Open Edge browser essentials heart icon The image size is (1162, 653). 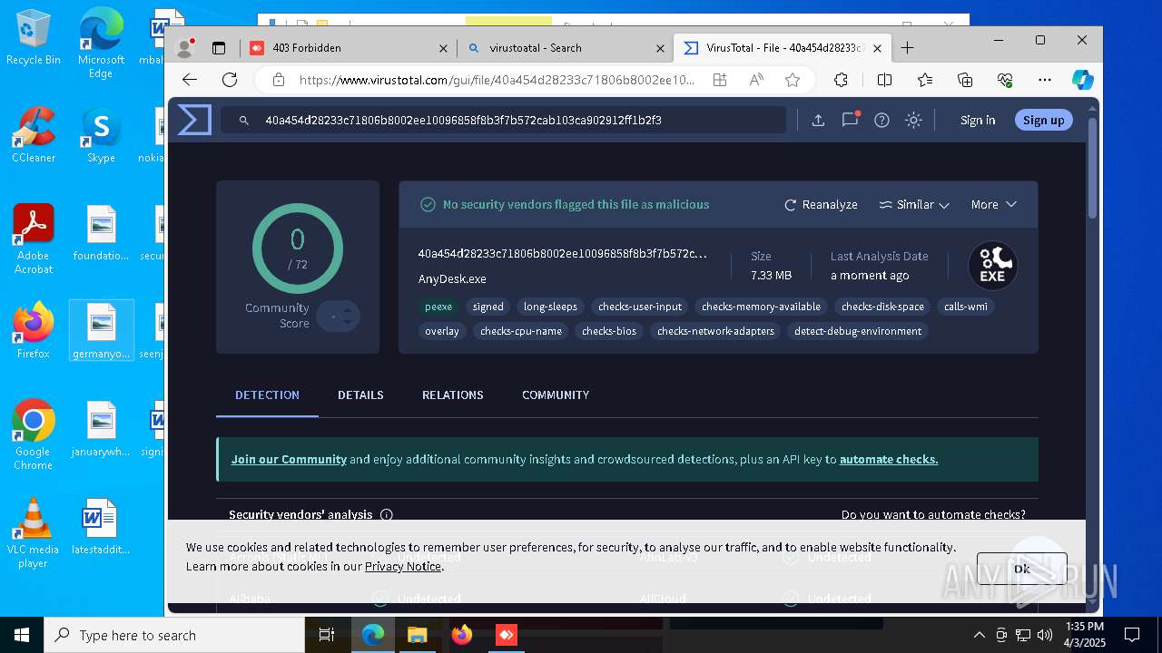tap(1005, 80)
